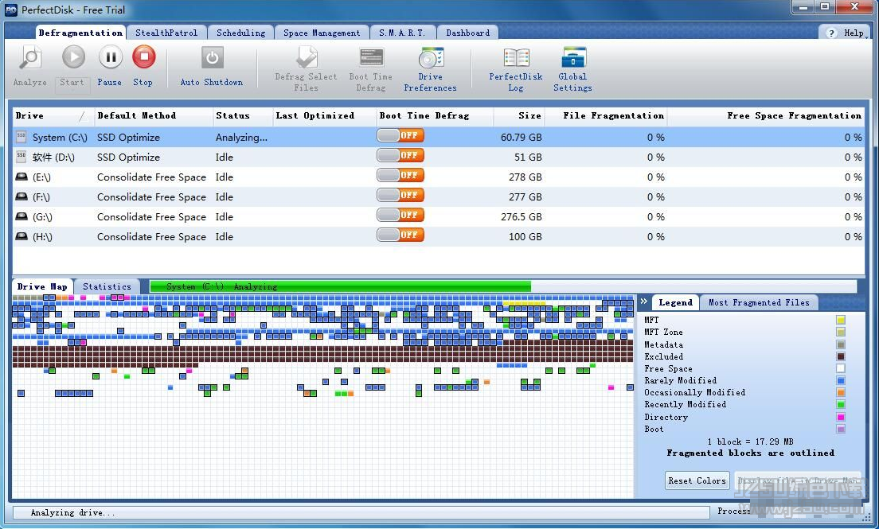Open the Space Management tab
879x529 pixels.
click(x=322, y=33)
